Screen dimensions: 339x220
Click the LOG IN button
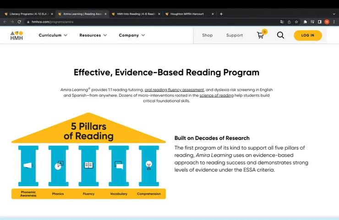click(308, 35)
